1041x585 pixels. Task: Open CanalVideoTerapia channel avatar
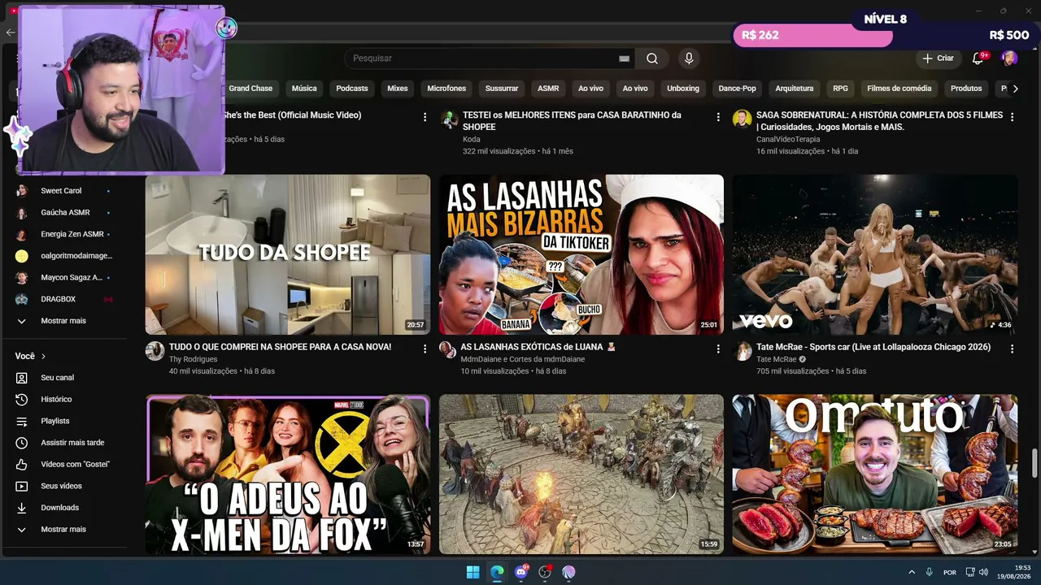[742, 119]
